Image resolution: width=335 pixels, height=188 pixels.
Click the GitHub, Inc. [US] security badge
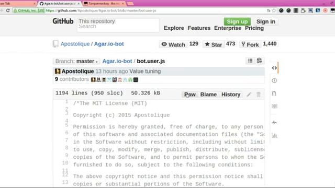(29, 10)
